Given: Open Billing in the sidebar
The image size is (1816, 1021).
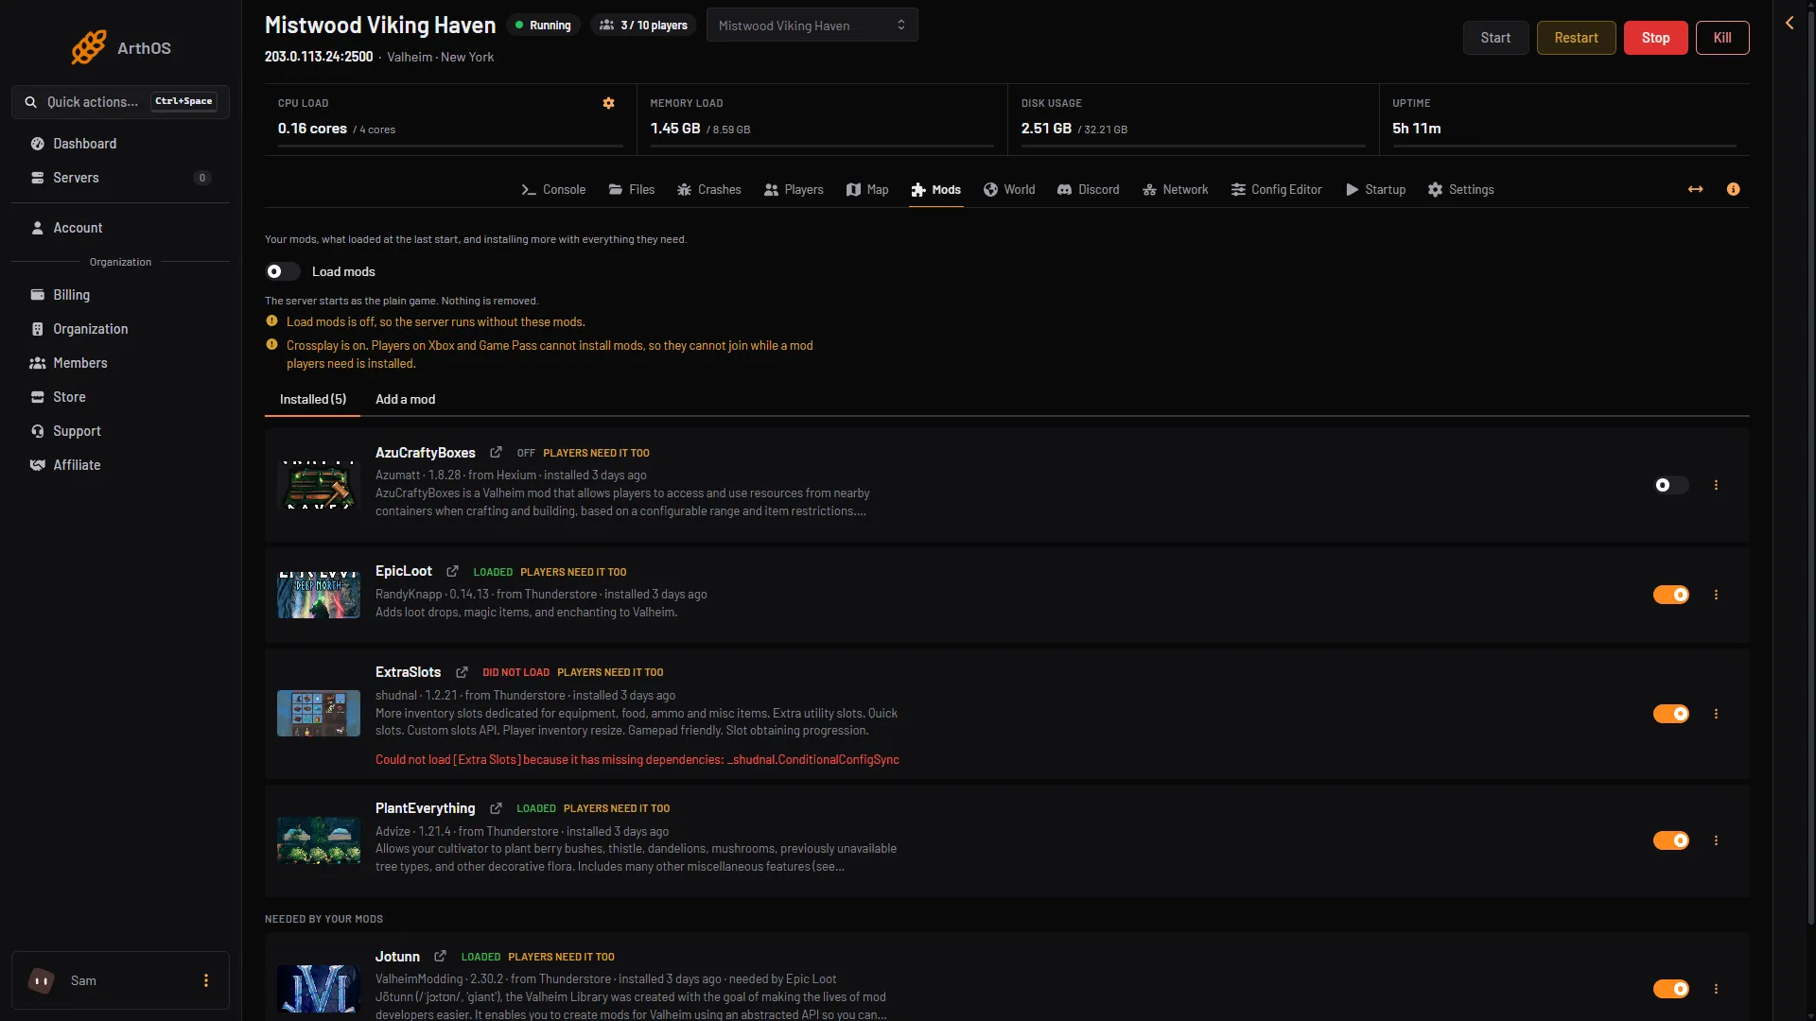Looking at the screenshot, I should click(x=120, y=295).
